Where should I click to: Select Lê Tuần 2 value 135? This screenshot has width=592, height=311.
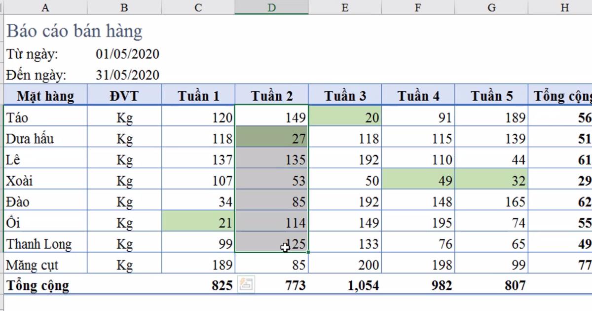272,158
